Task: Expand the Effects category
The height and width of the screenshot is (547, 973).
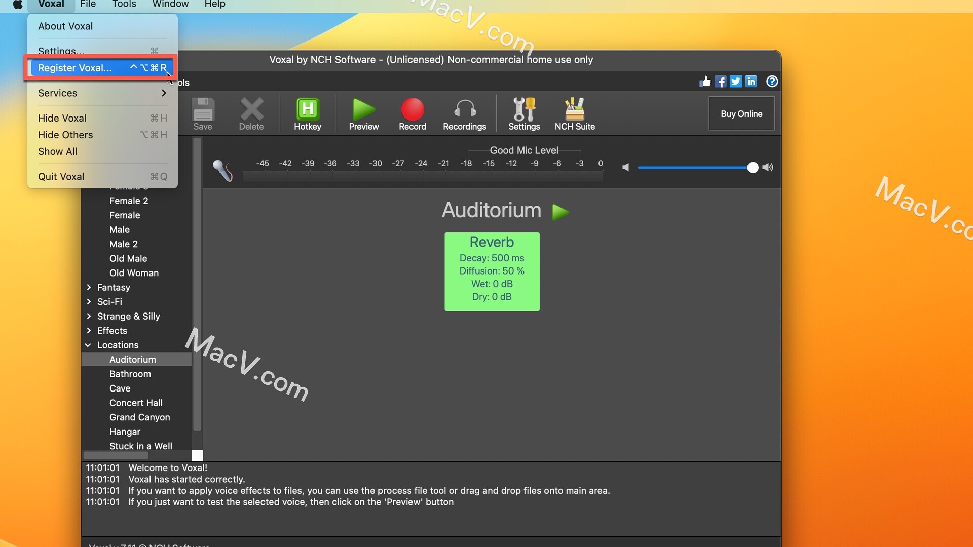Action: click(x=89, y=331)
